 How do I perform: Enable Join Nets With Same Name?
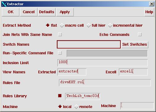(x=60, y=34)
